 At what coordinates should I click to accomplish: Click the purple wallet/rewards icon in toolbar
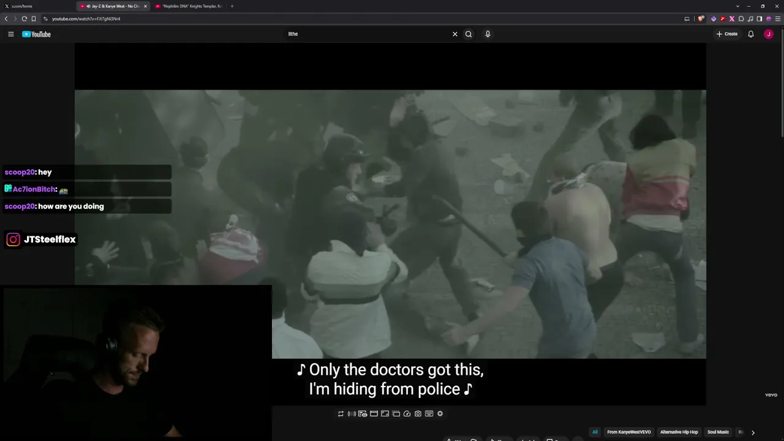click(x=769, y=19)
